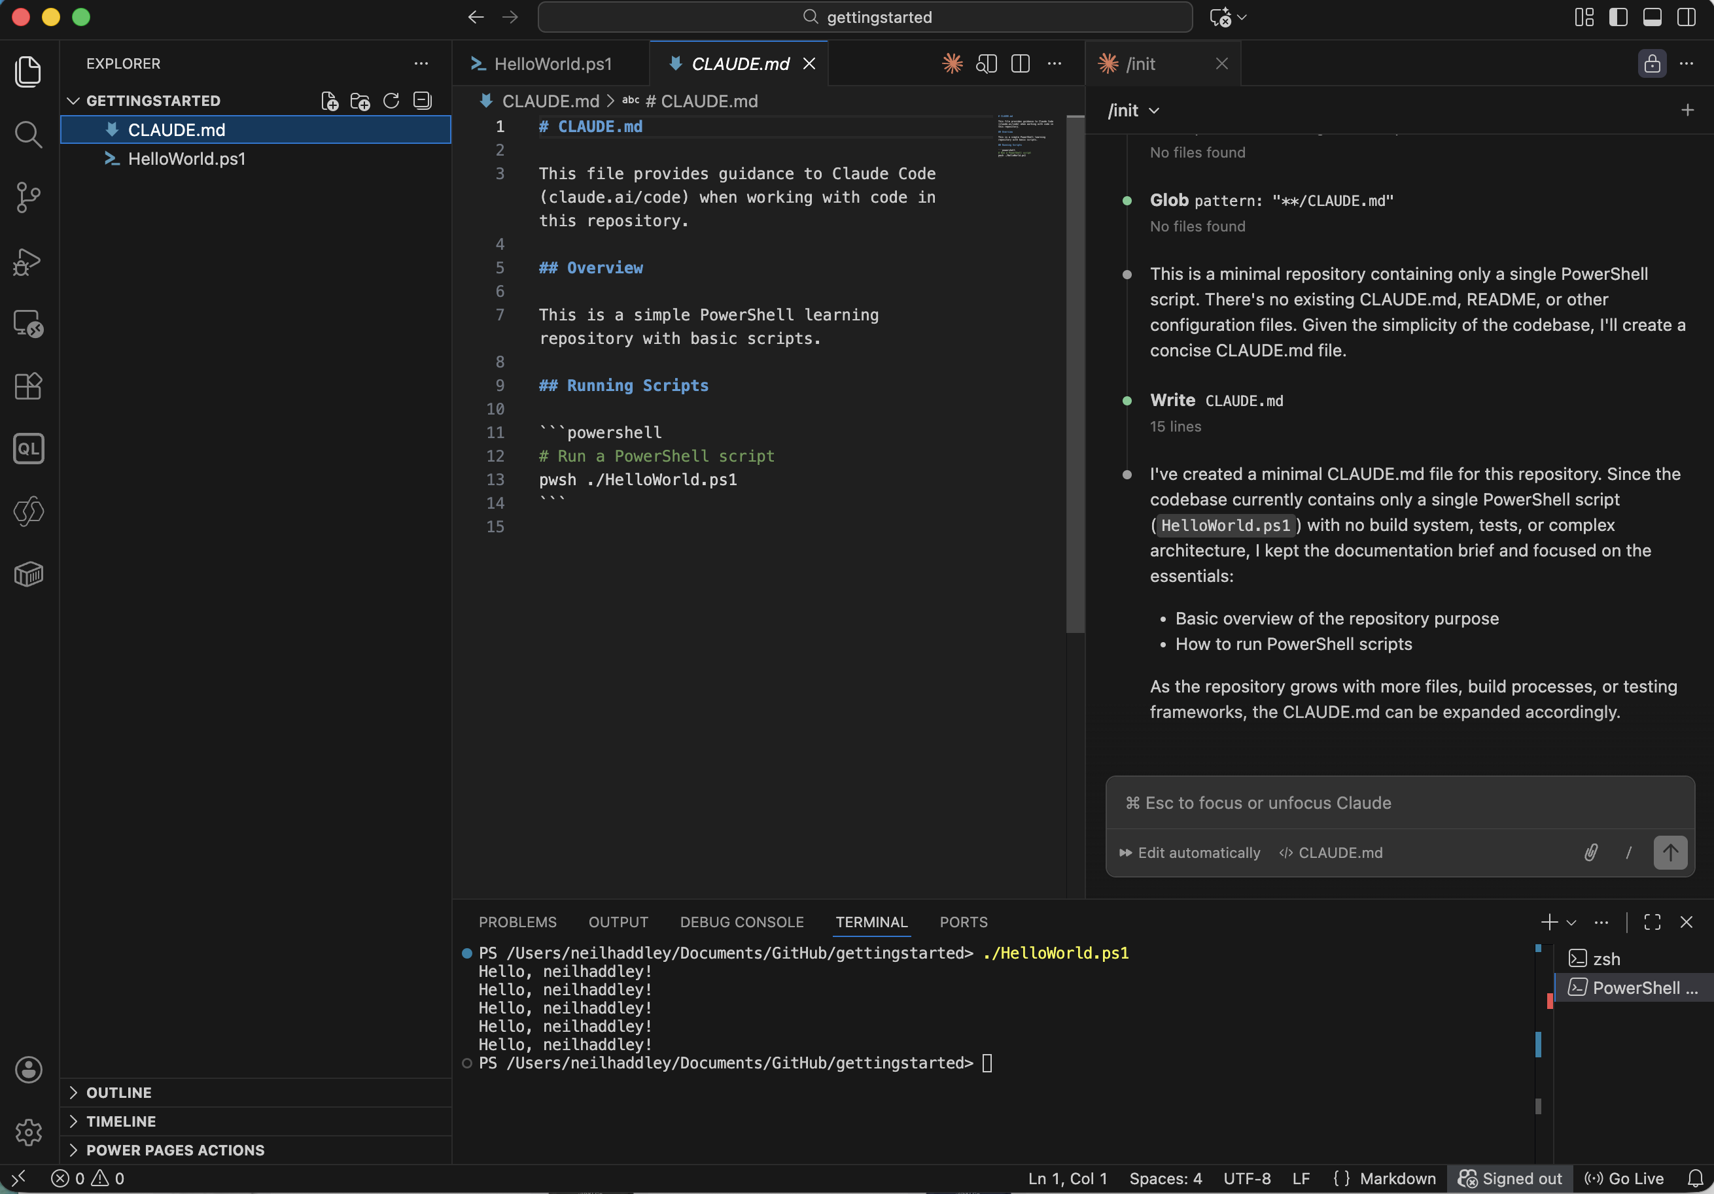The image size is (1714, 1194).
Task: Send the Claude message with the arrow icon
Action: (1670, 853)
